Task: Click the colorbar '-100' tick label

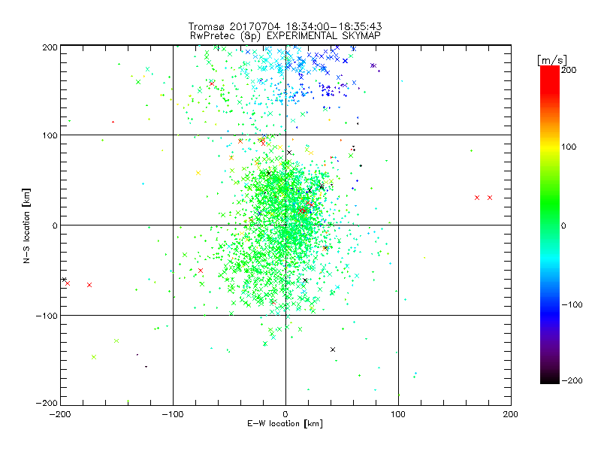Action: pos(572,304)
